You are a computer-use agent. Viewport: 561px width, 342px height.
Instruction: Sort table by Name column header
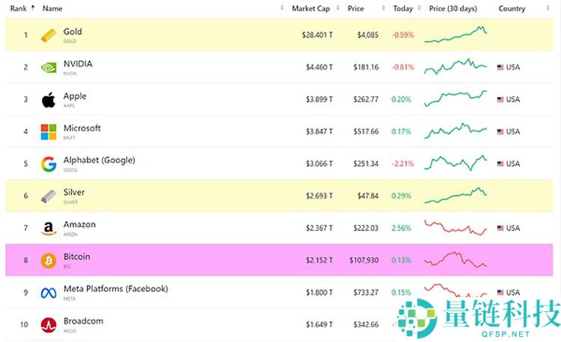pyautogui.click(x=52, y=8)
